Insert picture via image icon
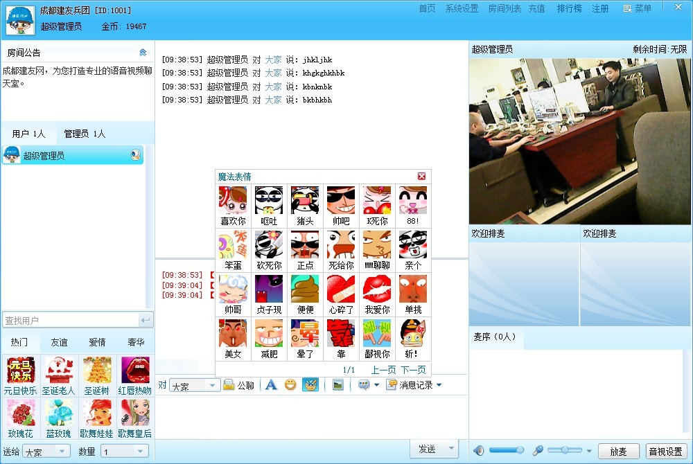This screenshot has height=464, width=693. 337,385
